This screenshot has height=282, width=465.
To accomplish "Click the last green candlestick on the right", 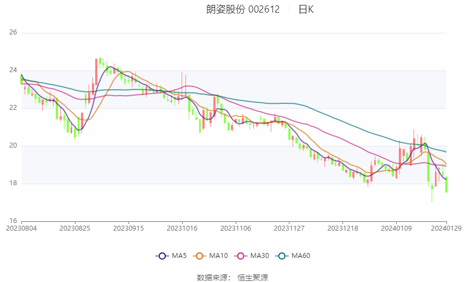I will 446,185.
